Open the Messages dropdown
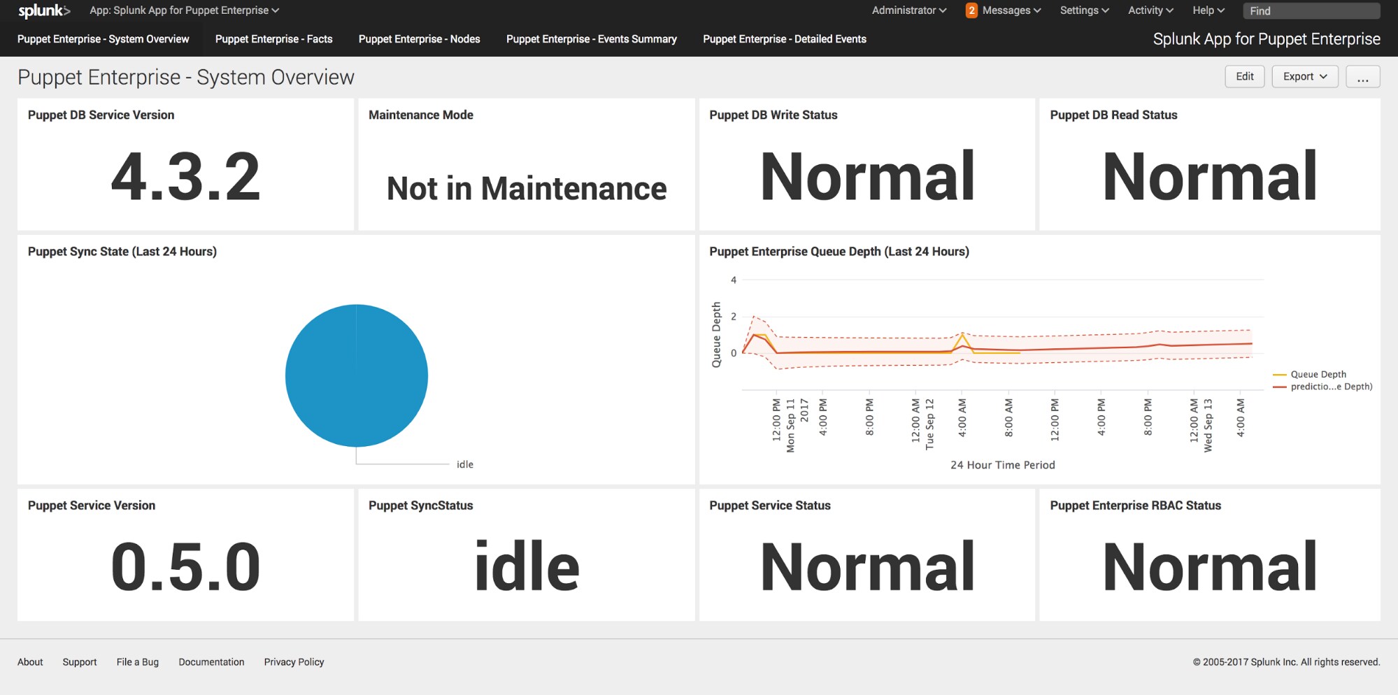The width and height of the screenshot is (1398, 695). click(x=1011, y=10)
